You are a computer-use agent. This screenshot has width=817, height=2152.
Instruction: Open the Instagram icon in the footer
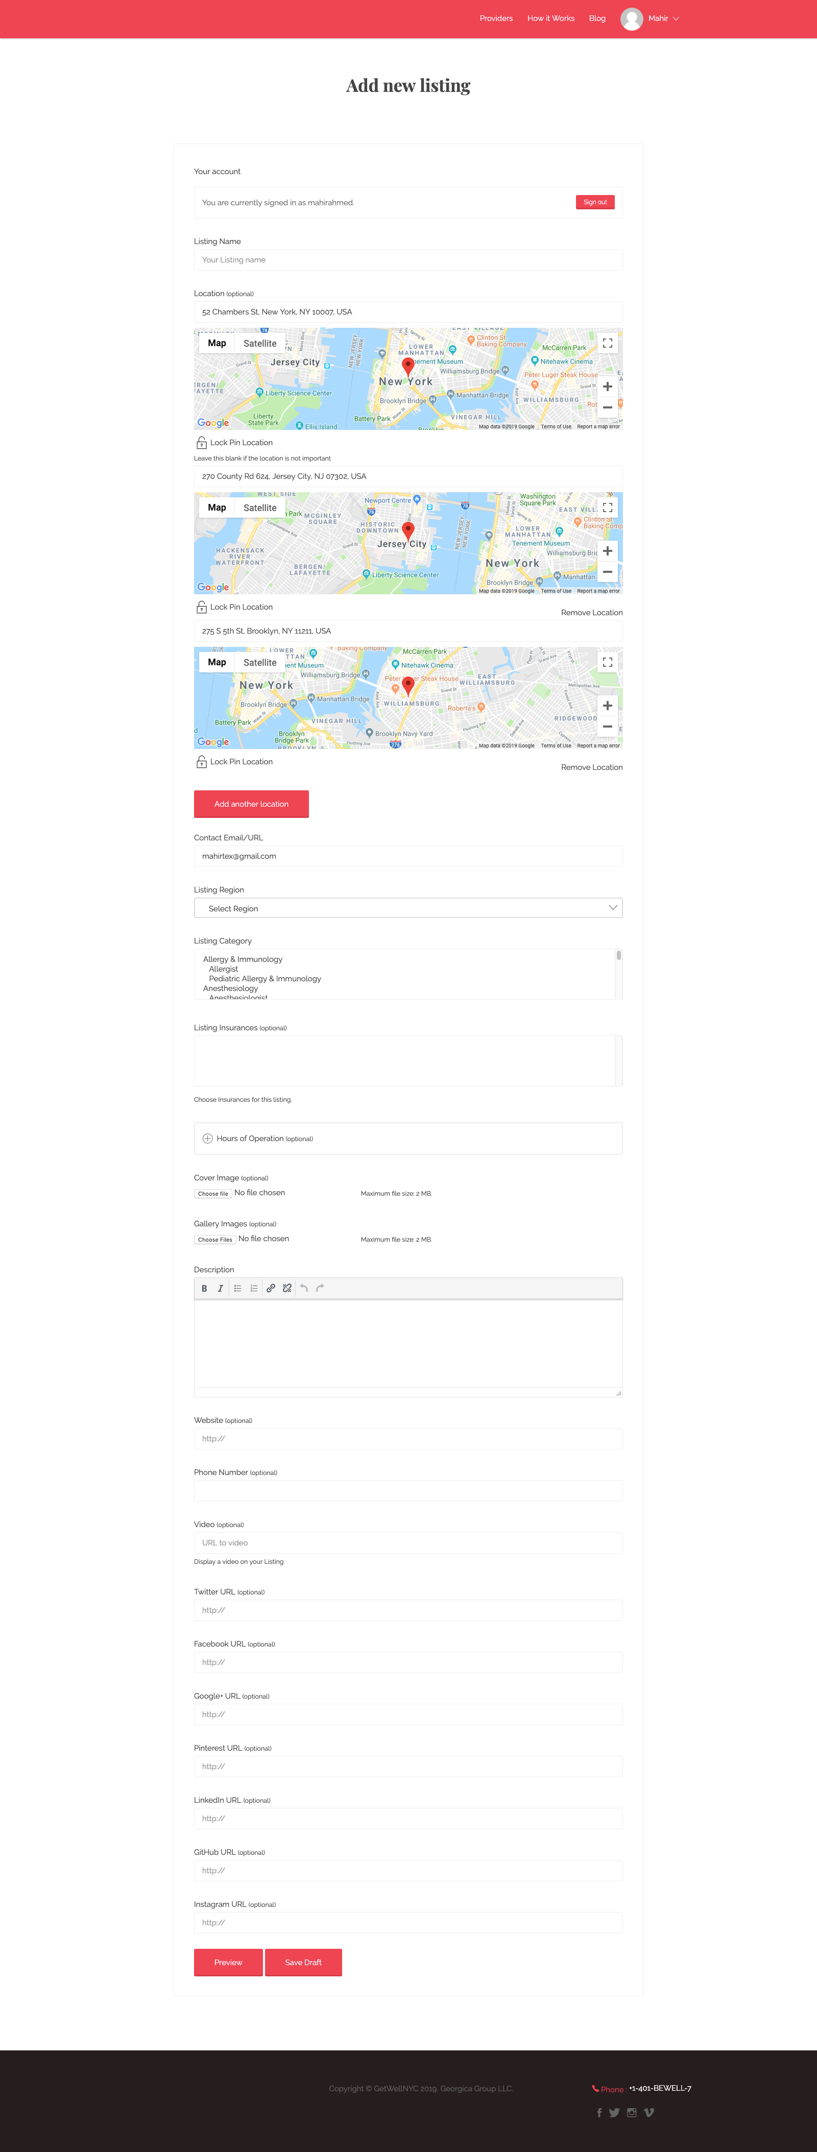tap(632, 2113)
